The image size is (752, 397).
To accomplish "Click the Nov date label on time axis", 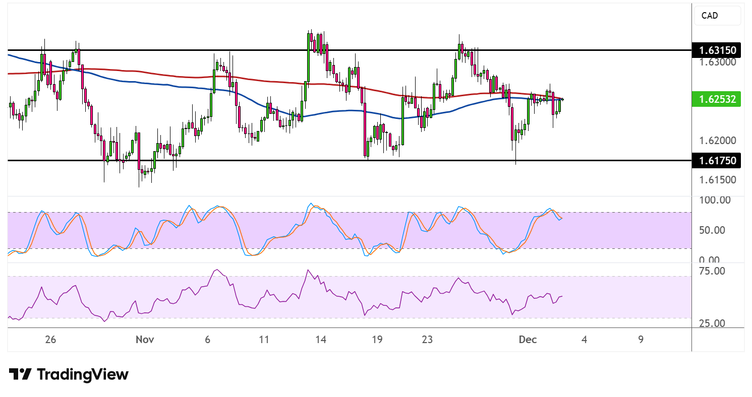I will click(x=145, y=340).
